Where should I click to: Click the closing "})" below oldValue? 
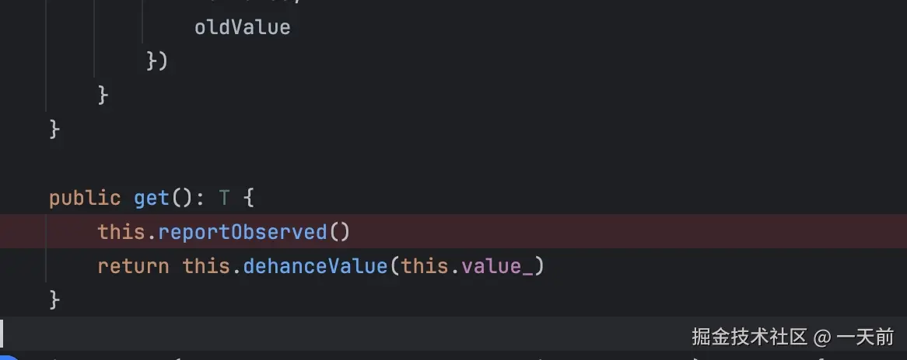pyautogui.click(x=157, y=61)
